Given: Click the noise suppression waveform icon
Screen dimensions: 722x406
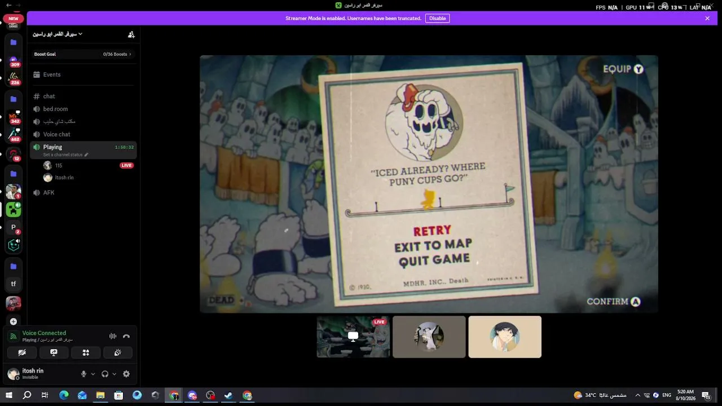Looking at the screenshot, I should tap(113, 336).
